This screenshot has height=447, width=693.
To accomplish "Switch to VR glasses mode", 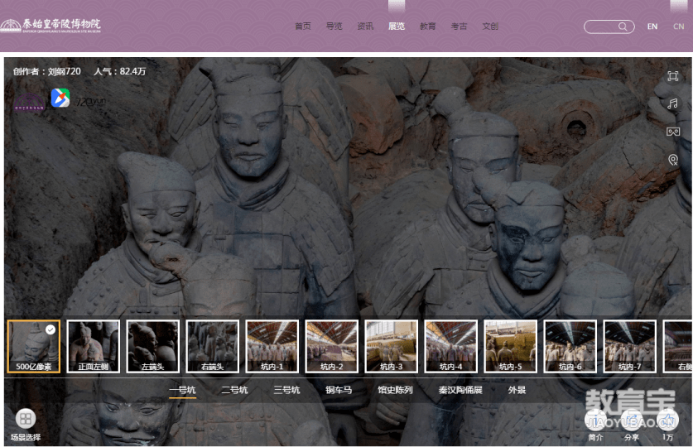I will click(672, 132).
